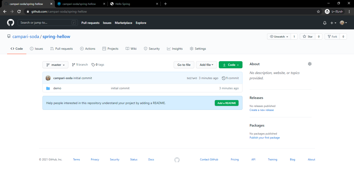Click the demo folder icon
This screenshot has width=354, height=190.
48,88
